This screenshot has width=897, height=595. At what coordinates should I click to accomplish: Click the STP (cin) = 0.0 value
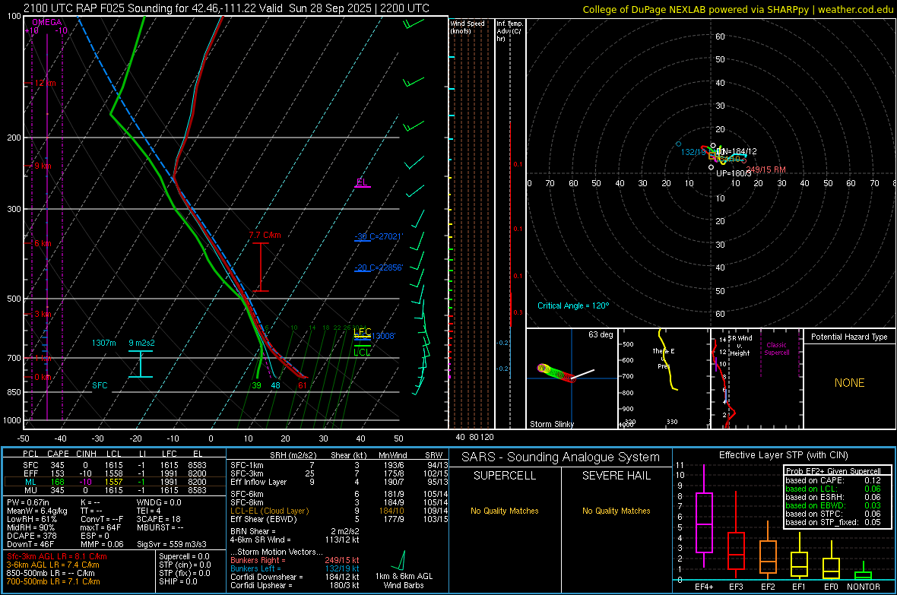pyautogui.click(x=185, y=565)
